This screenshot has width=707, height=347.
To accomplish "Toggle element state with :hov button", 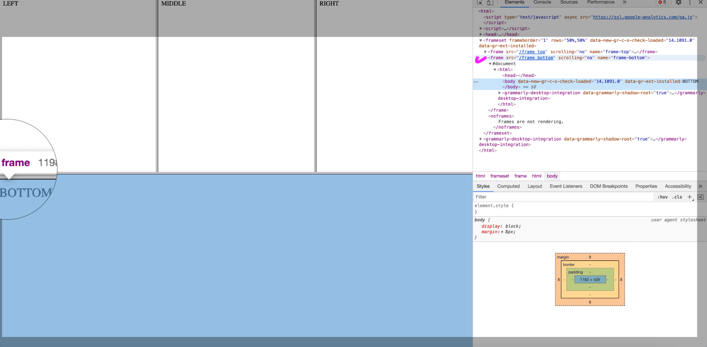I will (x=663, y=197).
